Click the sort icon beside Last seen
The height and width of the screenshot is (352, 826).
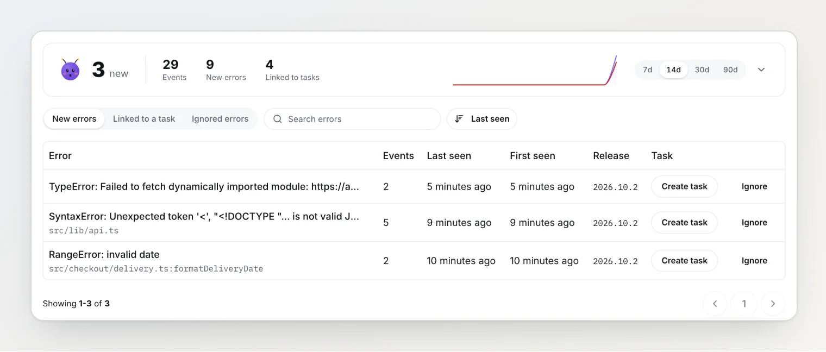click(x=459, y=119)
